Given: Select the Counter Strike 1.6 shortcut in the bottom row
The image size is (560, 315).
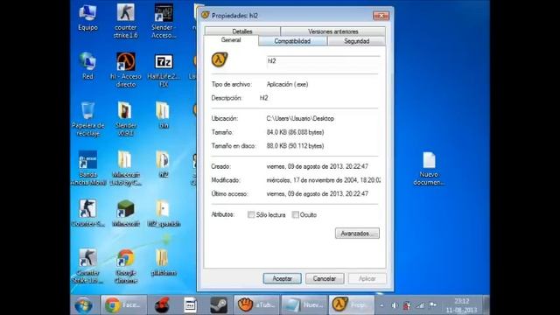Looking at the screenshot, I should [x=87, y=266].
